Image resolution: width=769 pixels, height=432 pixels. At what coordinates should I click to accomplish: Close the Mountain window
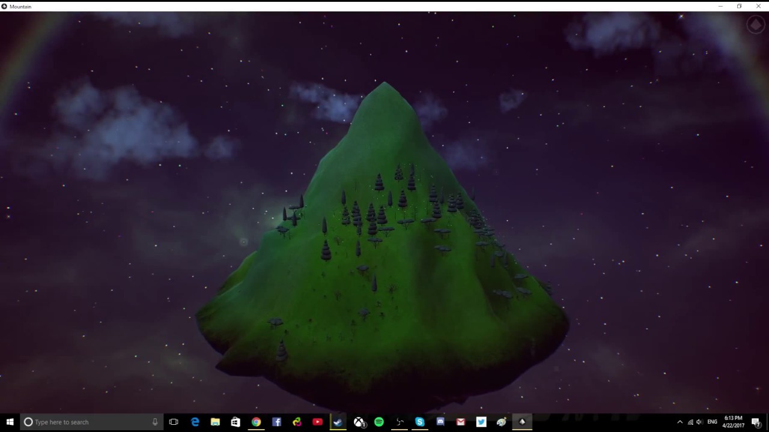point(758,6)
